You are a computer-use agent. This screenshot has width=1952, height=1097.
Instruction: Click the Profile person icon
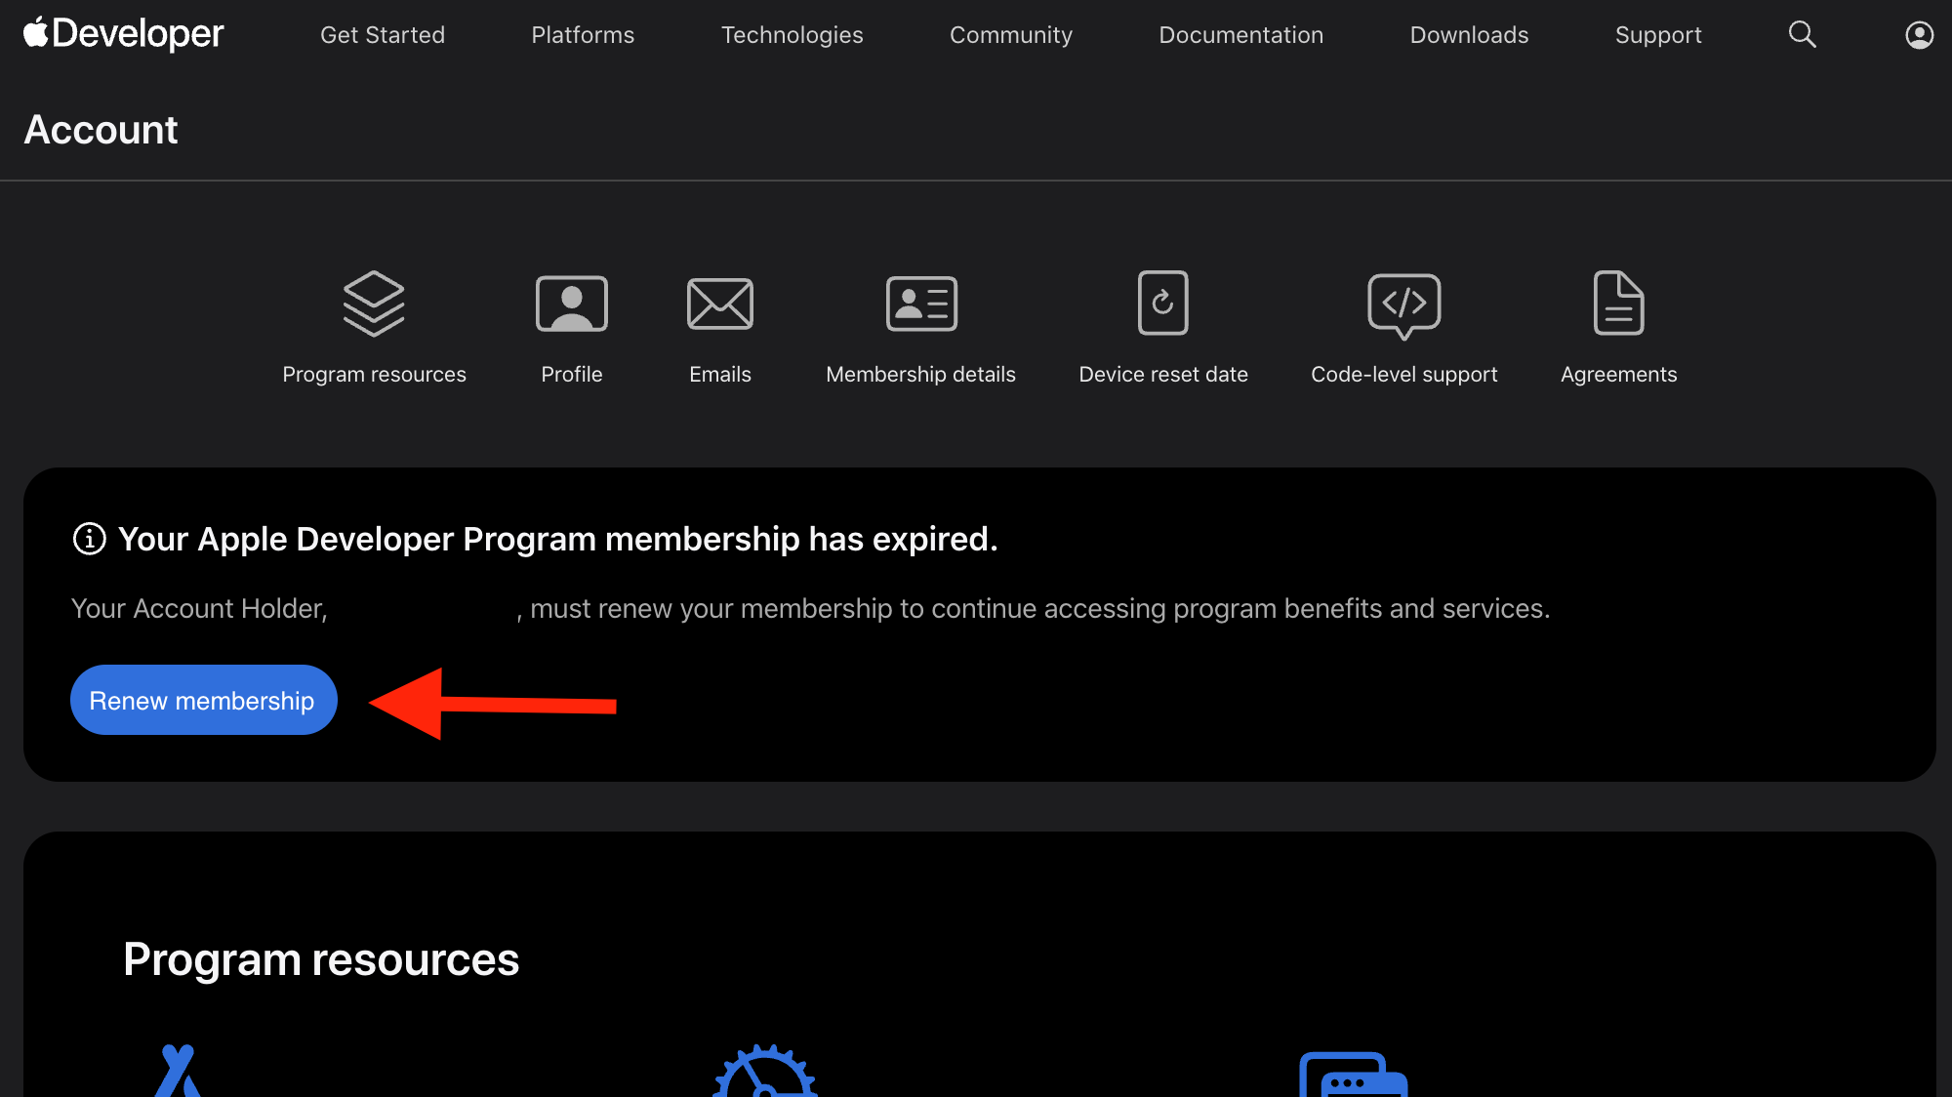[x=572, y=304]
